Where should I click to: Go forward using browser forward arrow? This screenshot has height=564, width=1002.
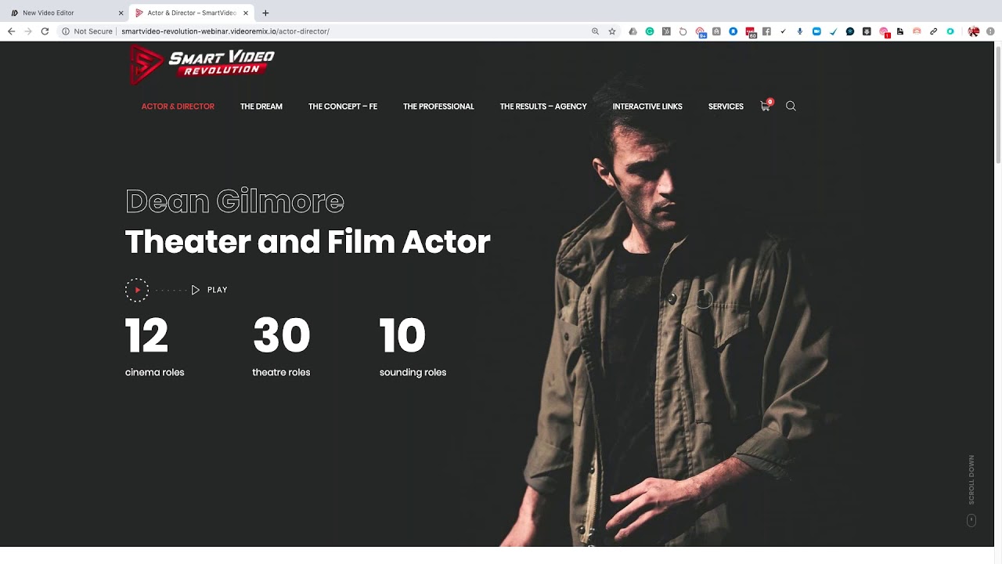pos(28,31)
